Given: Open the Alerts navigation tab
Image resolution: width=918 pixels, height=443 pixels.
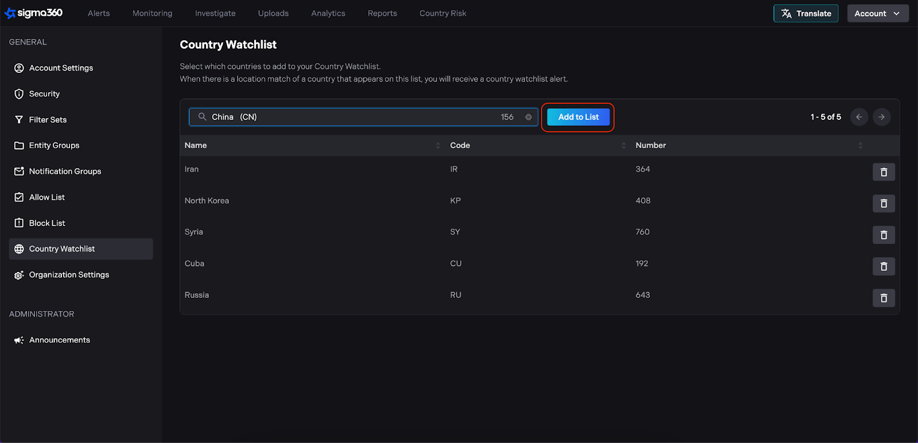Looking at the screenshot, I should (x=99, y=13).
